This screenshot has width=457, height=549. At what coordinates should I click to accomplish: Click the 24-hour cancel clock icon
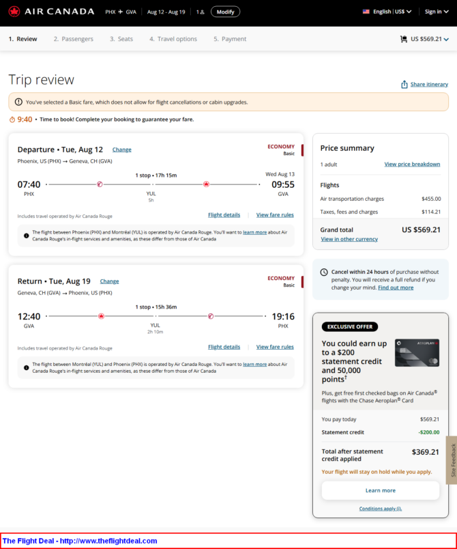pyautogui.click(x=324, y=272)
